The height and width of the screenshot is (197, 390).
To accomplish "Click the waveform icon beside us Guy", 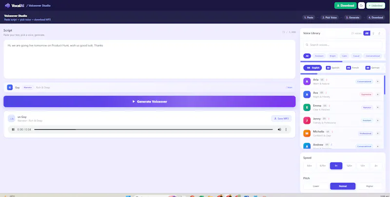I will [11, 119].
